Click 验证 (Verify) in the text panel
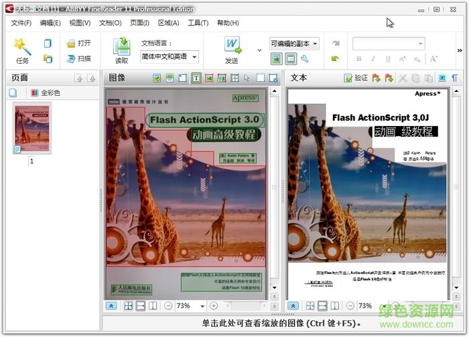469x337 pixels. point(356,78)
